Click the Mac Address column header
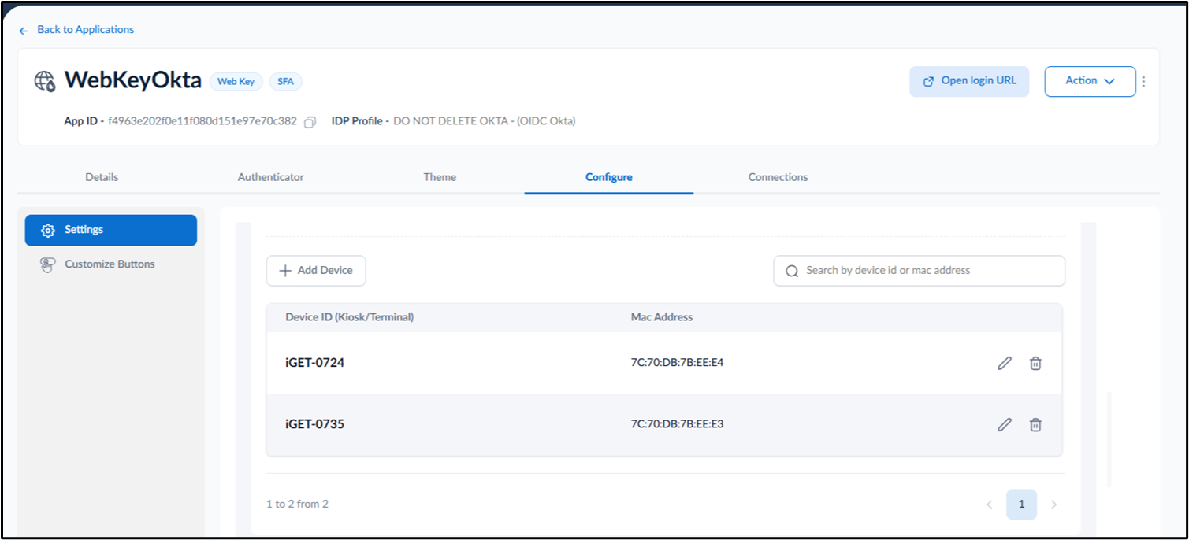Image resolution: width=1189 pixels, height=540 pixels. pyautogui.click(x=662, y=317)
